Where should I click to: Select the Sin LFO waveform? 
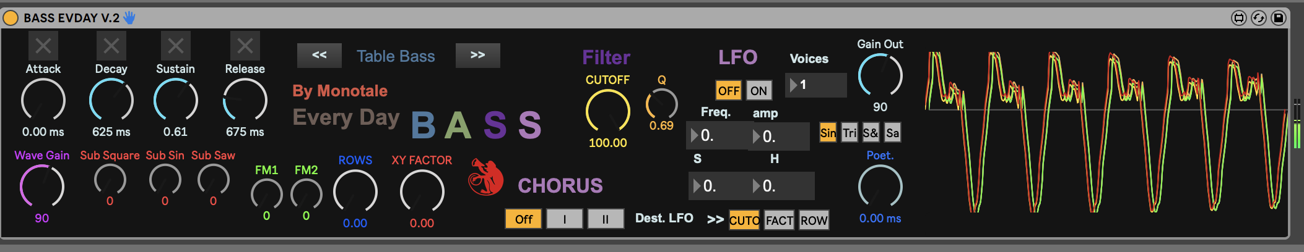[828, 133]
